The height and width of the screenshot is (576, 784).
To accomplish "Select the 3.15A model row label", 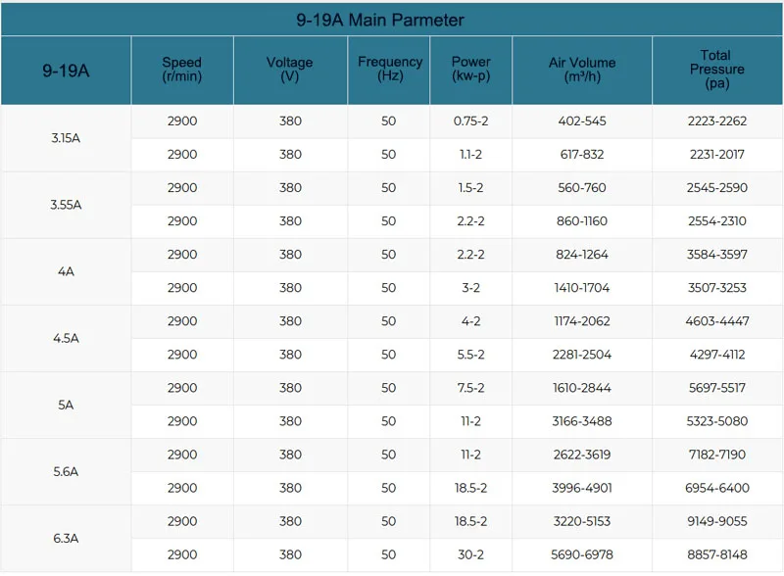I will click(66, 138).
